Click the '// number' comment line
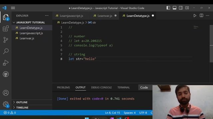Screen dimensions: 213x119 77,36
